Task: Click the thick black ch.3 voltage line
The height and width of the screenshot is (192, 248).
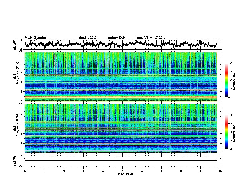Action: click(x=121, y=161)
